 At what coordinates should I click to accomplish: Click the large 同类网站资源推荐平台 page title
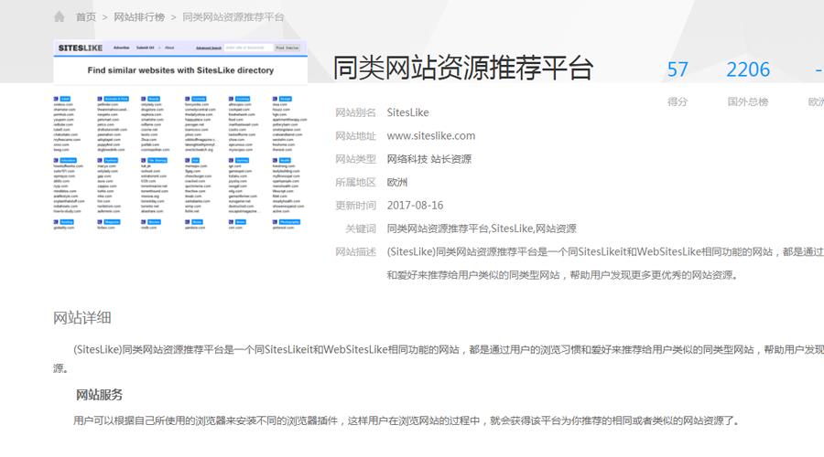462,69
